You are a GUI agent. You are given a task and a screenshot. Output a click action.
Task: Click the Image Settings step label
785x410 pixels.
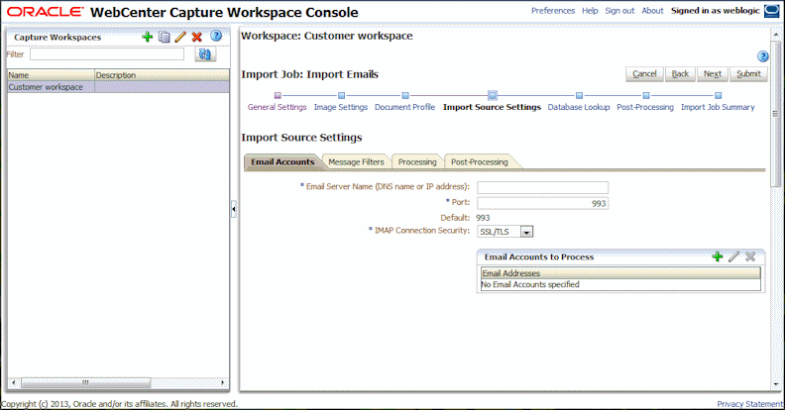point(340,107)
